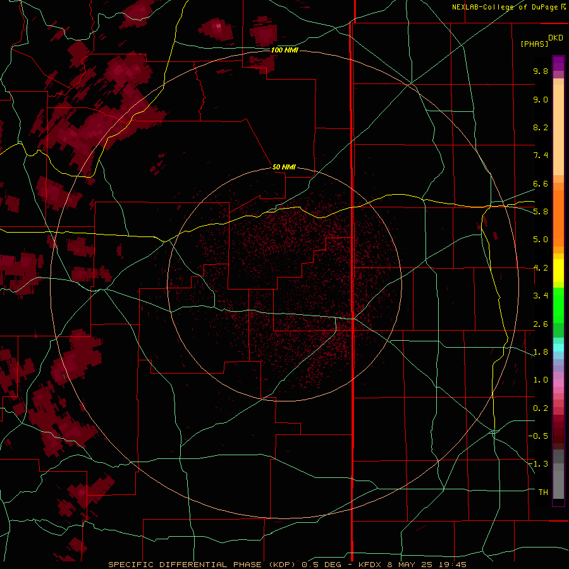Click the 0.2 value on color scale
Viewport: 569px width, 569px height.
tap(541, 408)
